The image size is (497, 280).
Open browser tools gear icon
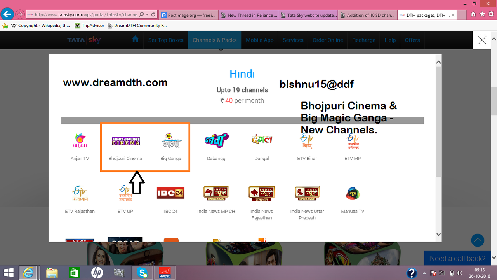(x=491, y=14)
